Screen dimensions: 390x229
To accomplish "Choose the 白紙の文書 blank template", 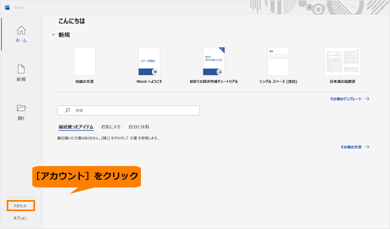I will click(85, 61).
